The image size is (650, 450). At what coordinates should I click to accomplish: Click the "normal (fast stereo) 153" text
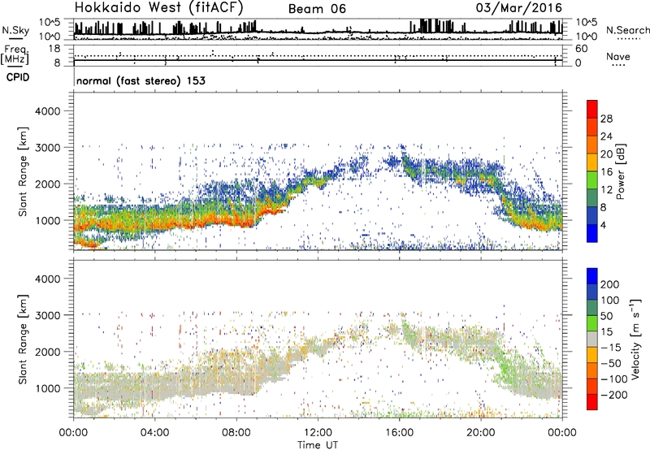click(x=141, y=80)
